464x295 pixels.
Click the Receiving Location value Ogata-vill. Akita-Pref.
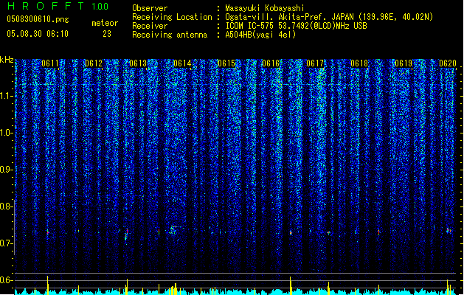click(x=277, y=17)
